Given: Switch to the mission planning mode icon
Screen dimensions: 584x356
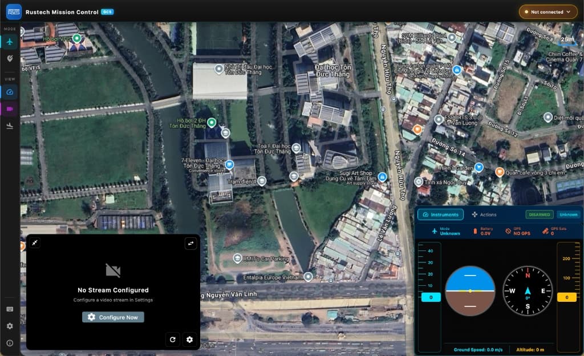Looking at the screenshot, I should 10,58.
